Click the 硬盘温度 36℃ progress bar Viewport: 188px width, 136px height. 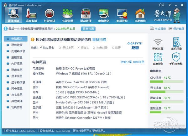coord(167,102)
